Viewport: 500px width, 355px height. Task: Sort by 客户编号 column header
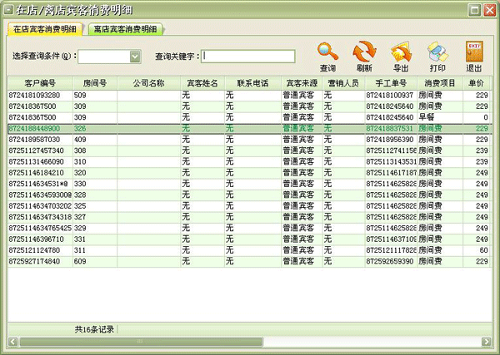[40, 83]
